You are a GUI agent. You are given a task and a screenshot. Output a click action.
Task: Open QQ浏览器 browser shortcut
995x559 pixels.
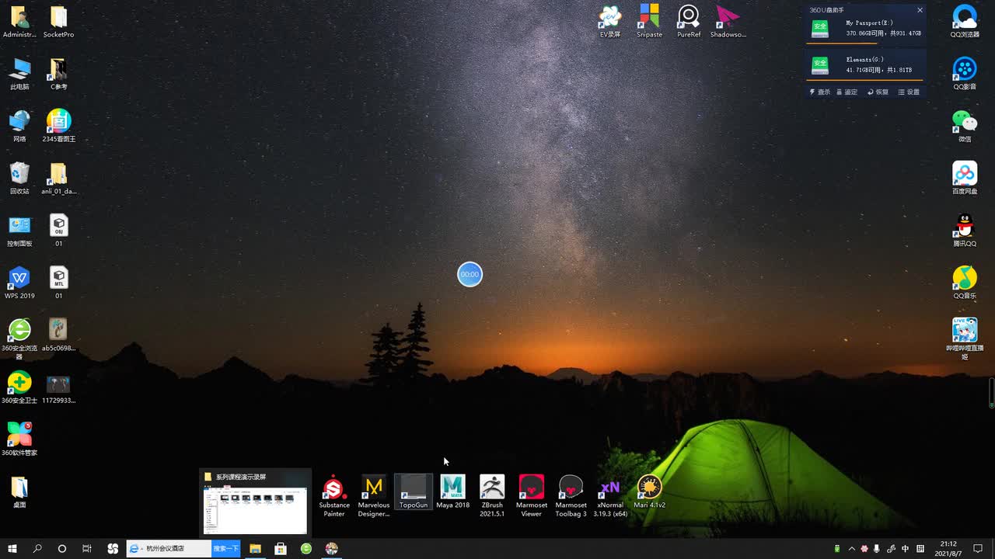(x=965, y=22)
